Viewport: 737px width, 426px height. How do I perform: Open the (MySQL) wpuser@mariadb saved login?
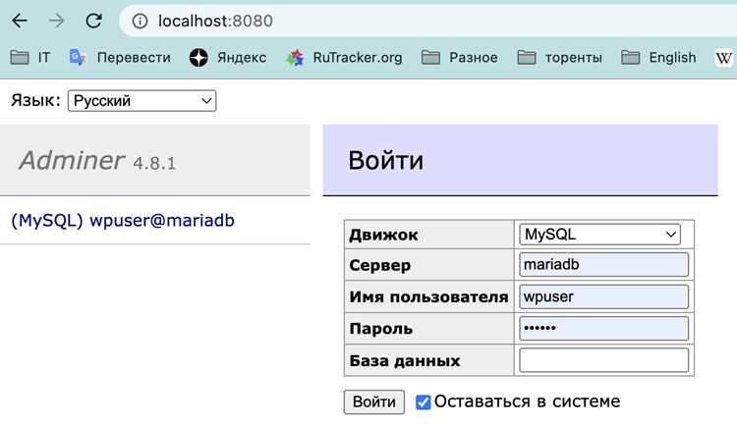click(x=123, y=220)
